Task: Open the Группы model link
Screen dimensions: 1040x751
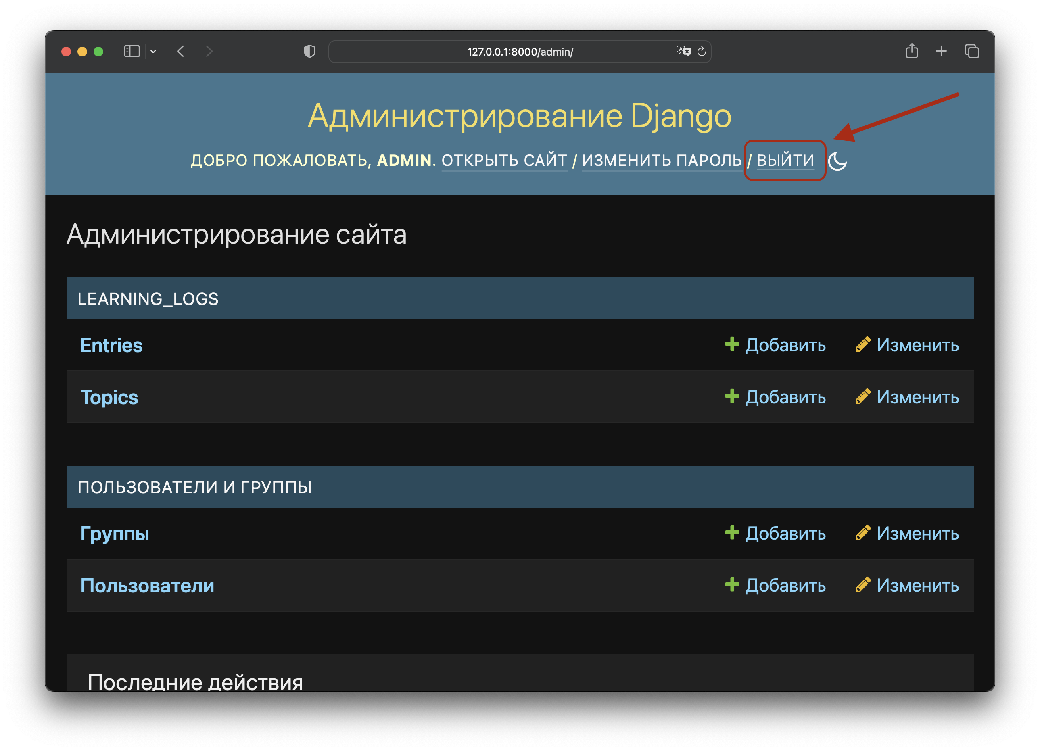Action: point(115,534)
